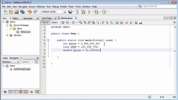Click show opened documents list arrow
This screenshot has height=100, width=178.
click(171, 18)
